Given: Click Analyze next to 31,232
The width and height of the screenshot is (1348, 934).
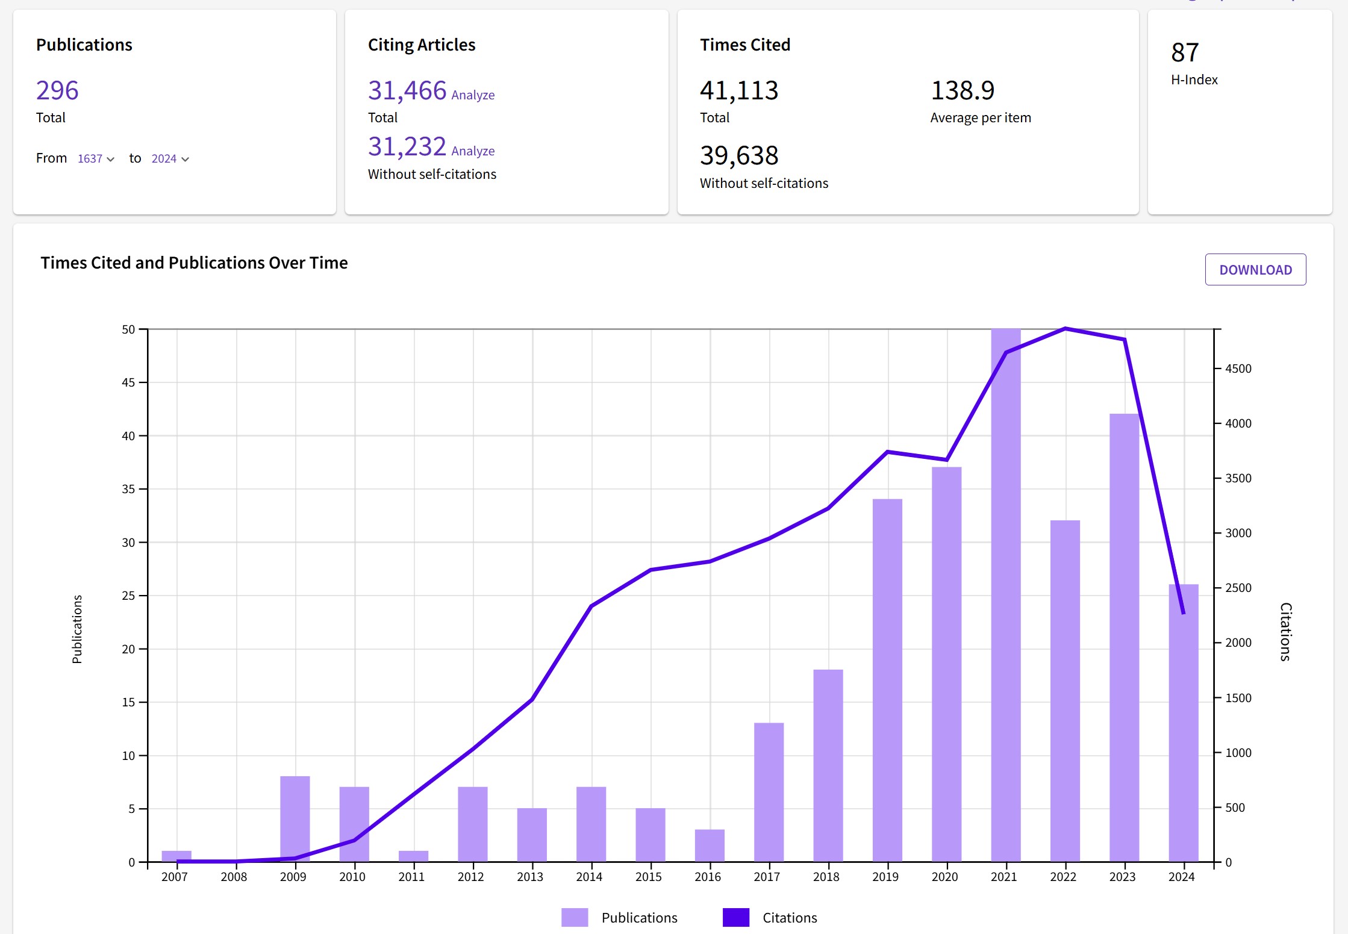Looking at the screenshot, I should (x=473, y=151).
